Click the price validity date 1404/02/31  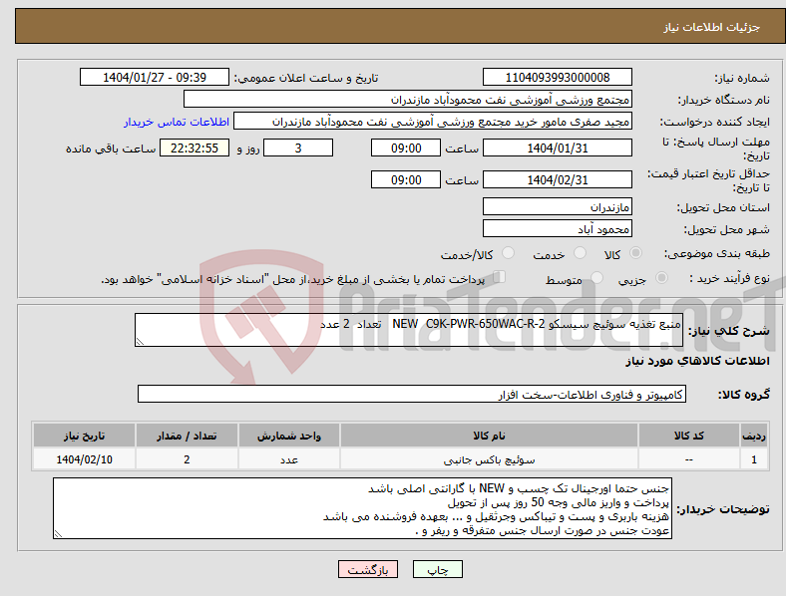(557, 179)
